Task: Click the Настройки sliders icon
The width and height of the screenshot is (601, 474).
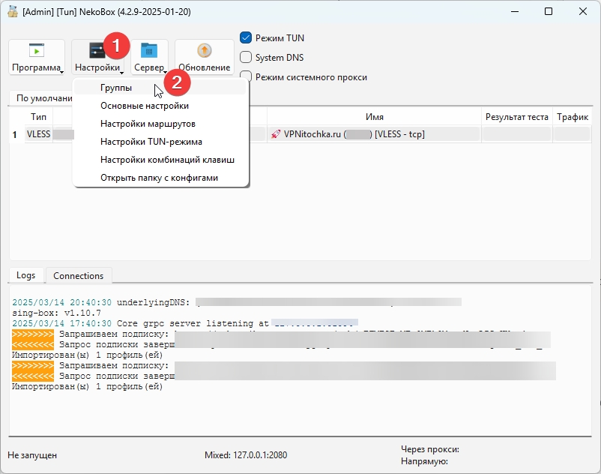Action: tap(97, 50)
